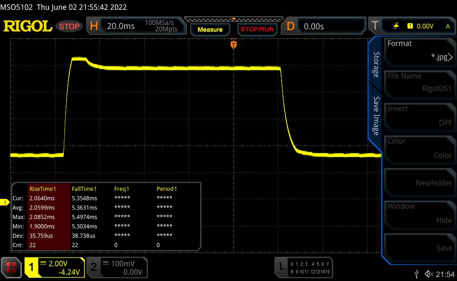The image size is (457, 281).
Task: Select the Save Image tab
Action: pos(376,116)
